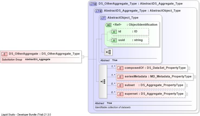The height and width of the screenshot is (116, 200).
Task: Click the A icon of uuid attribute
Action: tap(114, 40)
